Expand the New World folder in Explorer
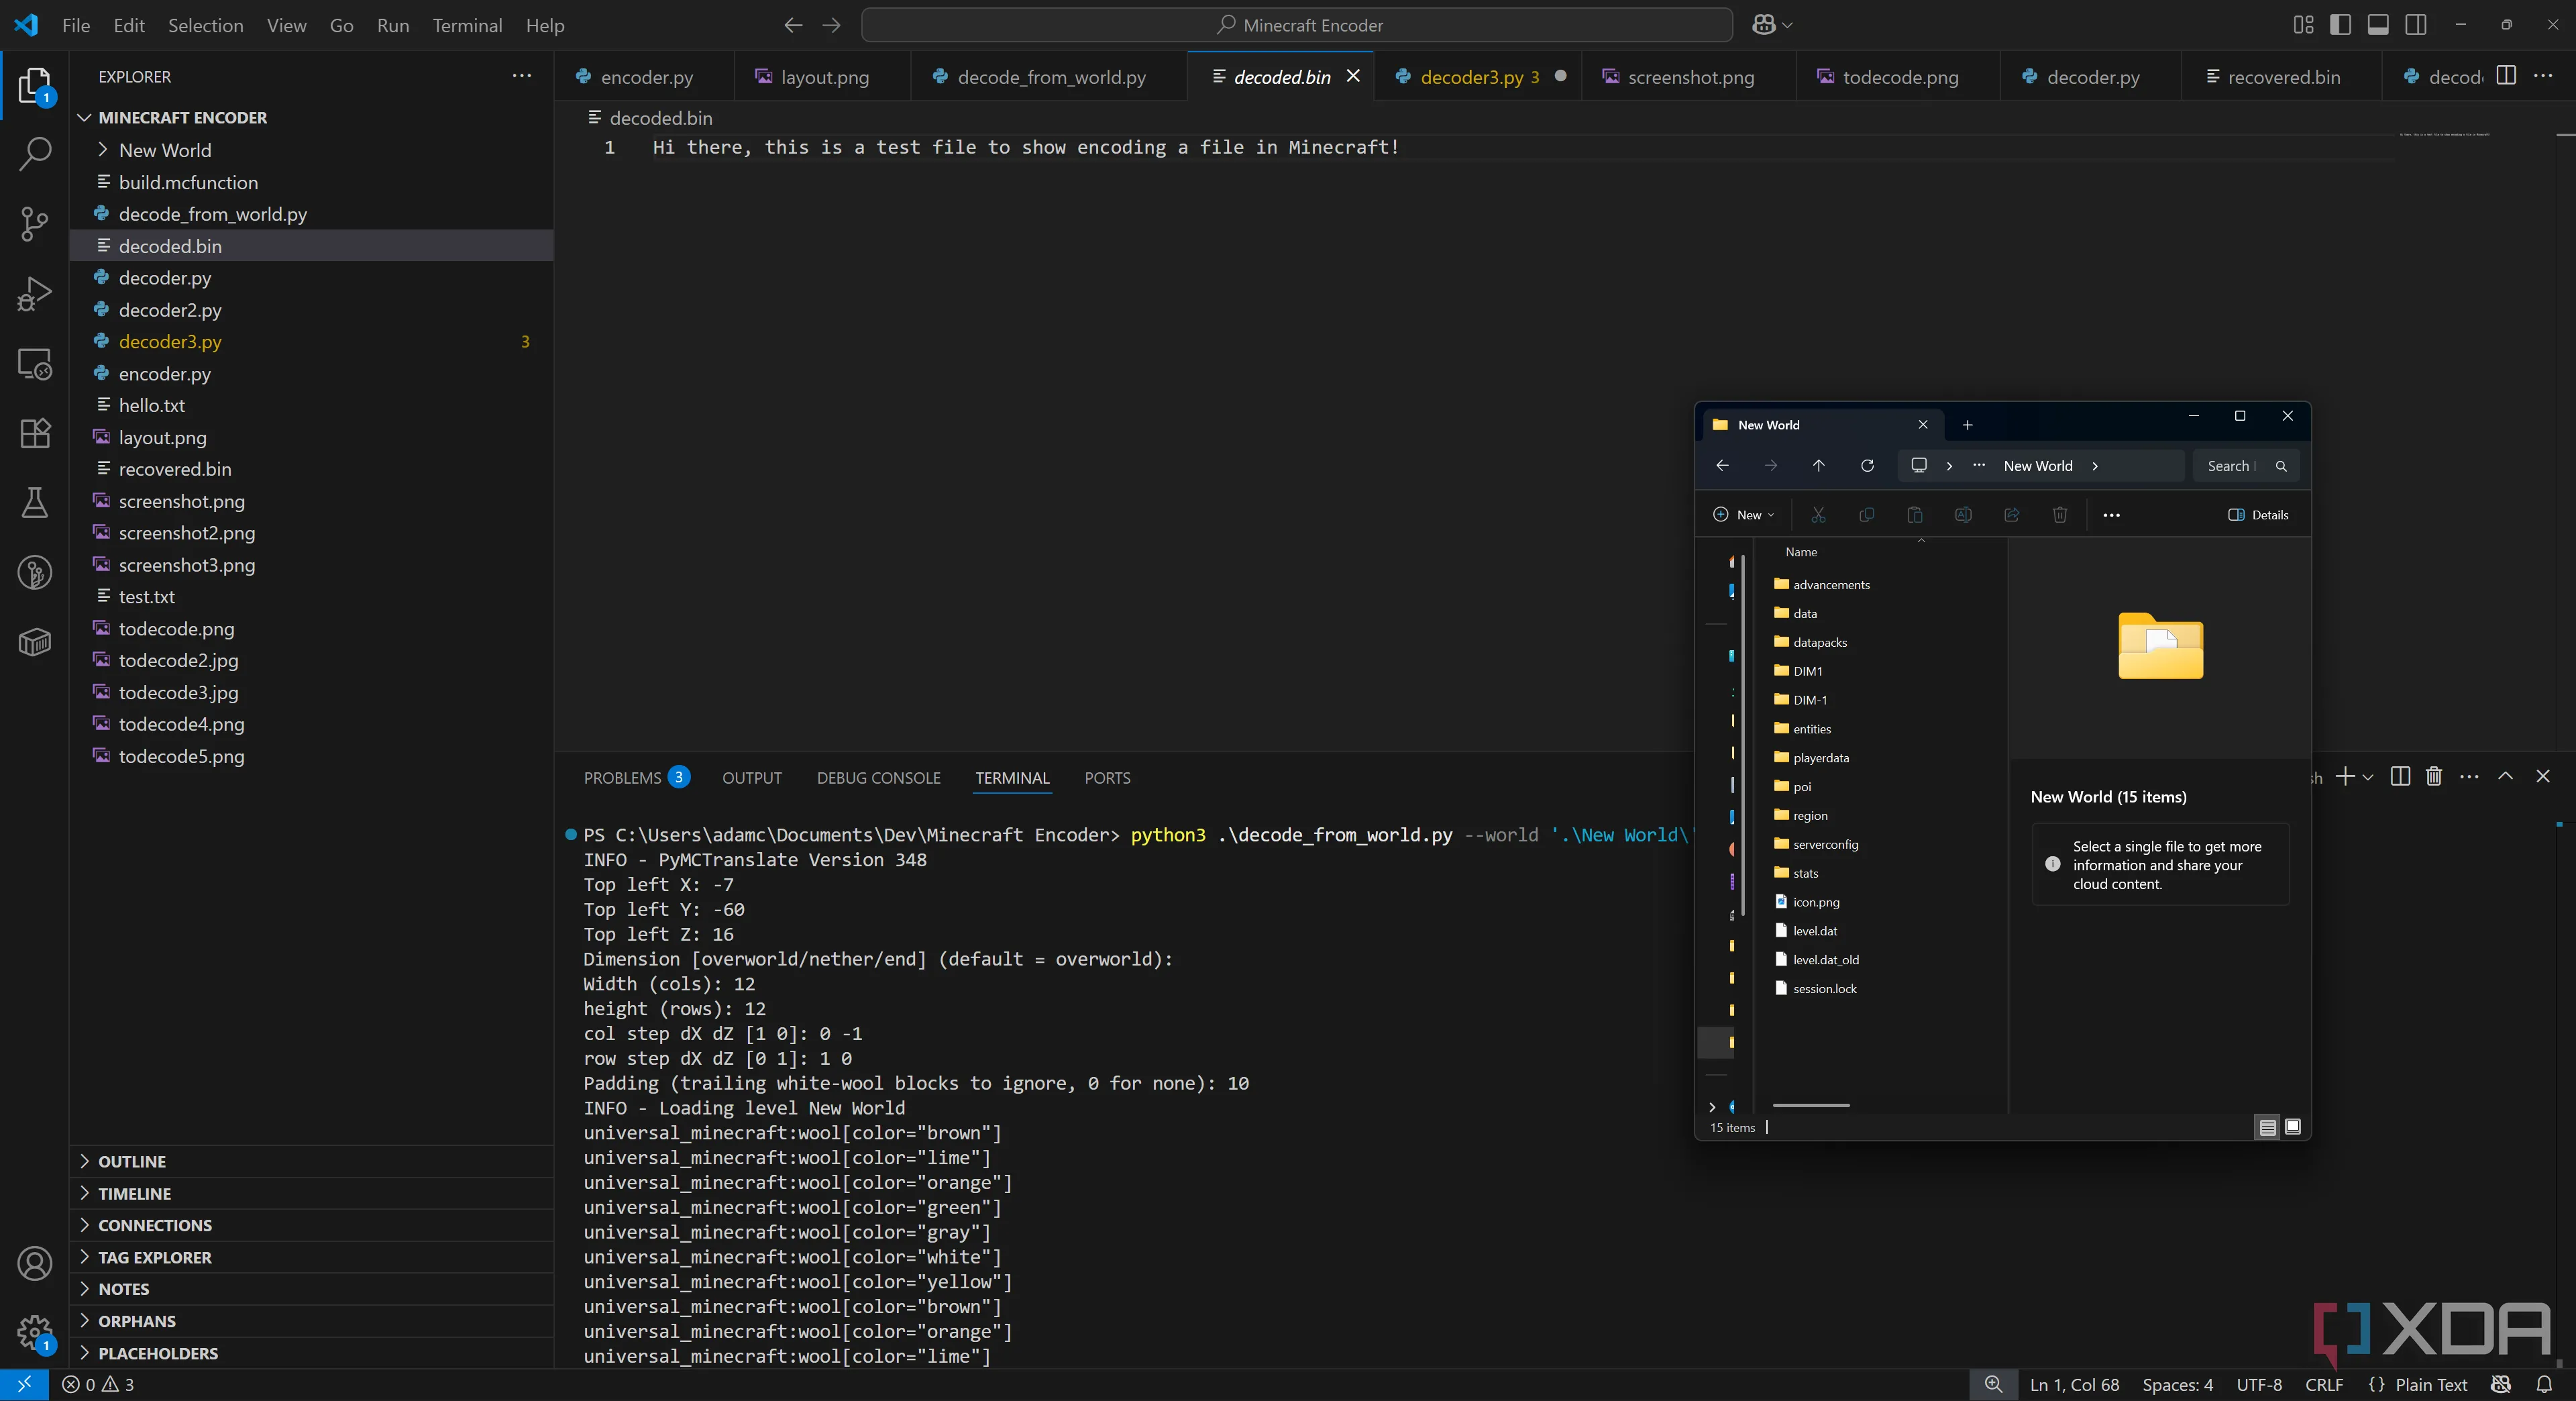The height and width of the screenshot is (1401, 2576). pyautogui.click(x=102, y=150)
